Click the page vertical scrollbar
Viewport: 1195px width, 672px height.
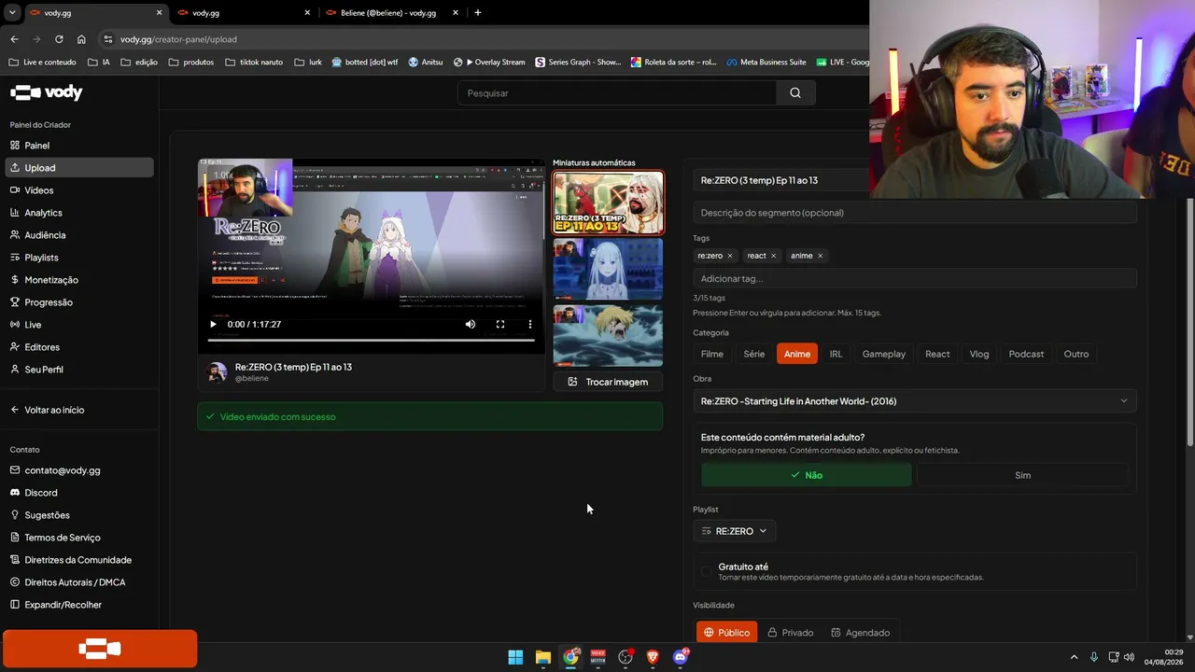pyautogui.click(x=1189, y=322)
